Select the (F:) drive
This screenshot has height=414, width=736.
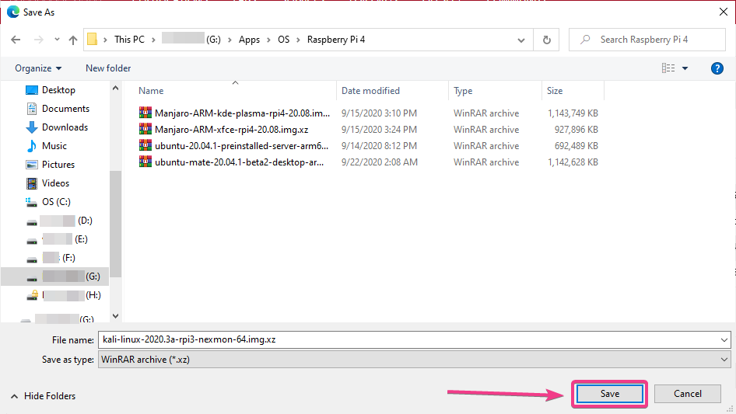pos(51,258)
